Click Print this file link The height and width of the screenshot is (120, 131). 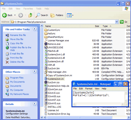[16, 58]
